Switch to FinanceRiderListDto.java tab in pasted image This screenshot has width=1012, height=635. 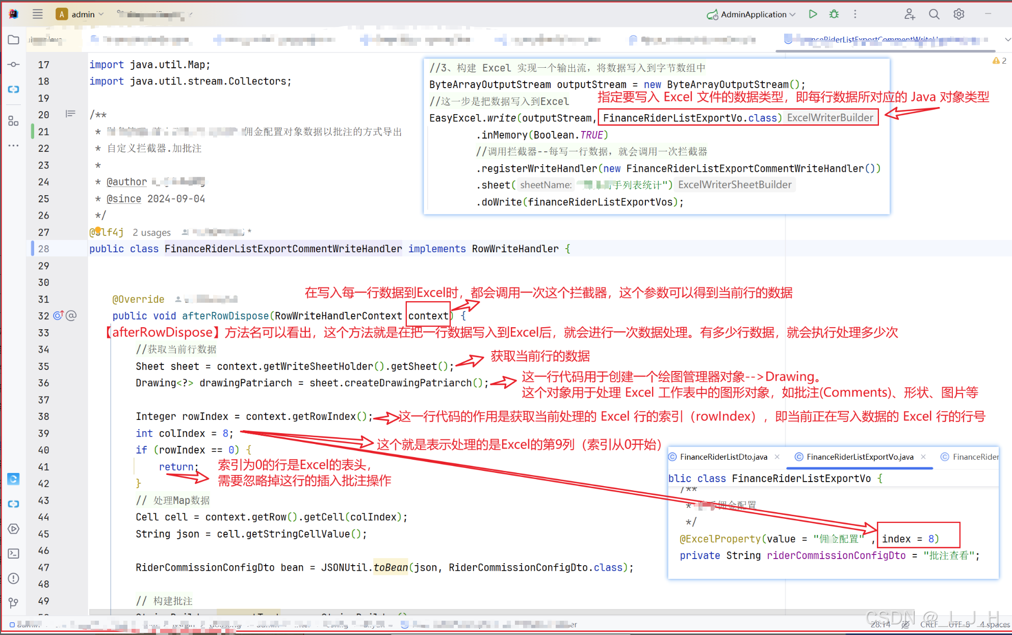click(723, 457)
